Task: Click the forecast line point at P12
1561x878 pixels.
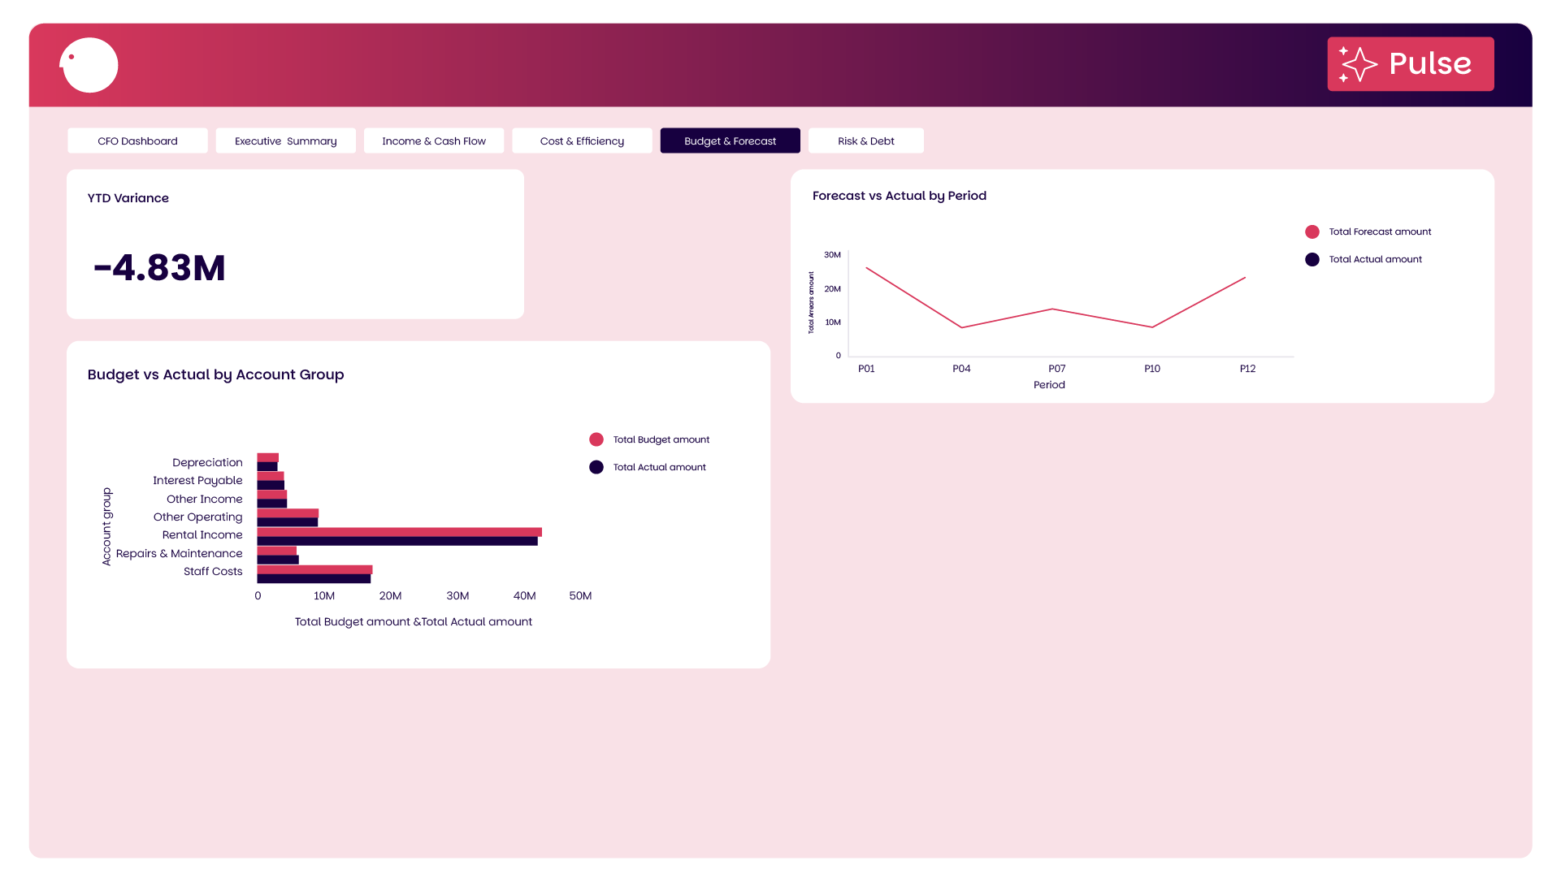Action: [1245, 278]
